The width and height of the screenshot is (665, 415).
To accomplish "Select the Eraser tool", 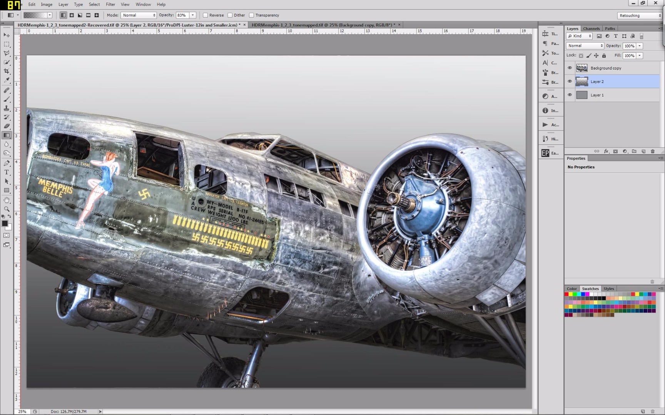I will click(7, 126).
